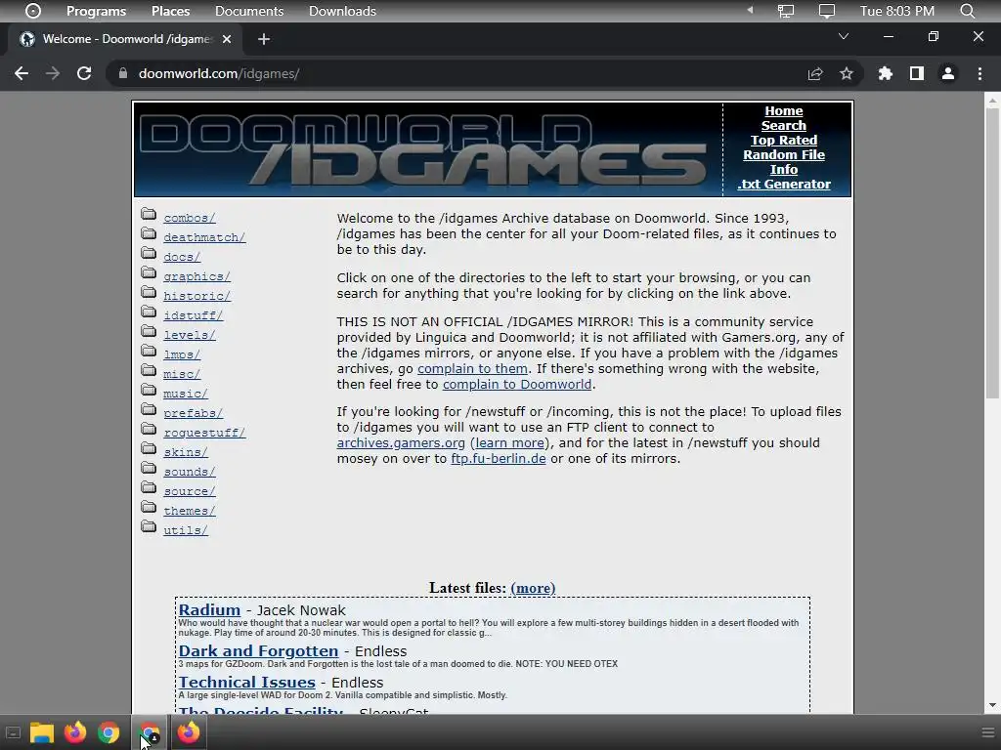
Task: Open the Top Rated link
Action: click(784, 141)
